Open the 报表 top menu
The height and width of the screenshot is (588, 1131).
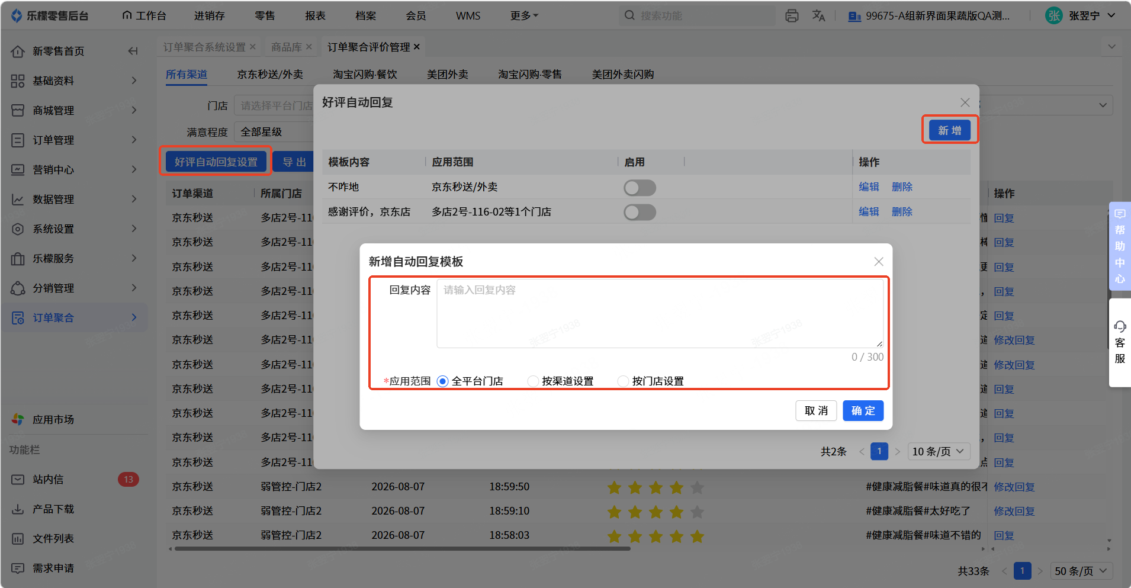[315, 16]
